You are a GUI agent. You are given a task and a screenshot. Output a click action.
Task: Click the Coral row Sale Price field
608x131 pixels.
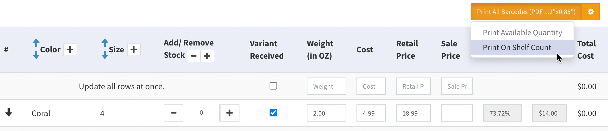pyautogui.click(x=457, y=113)
